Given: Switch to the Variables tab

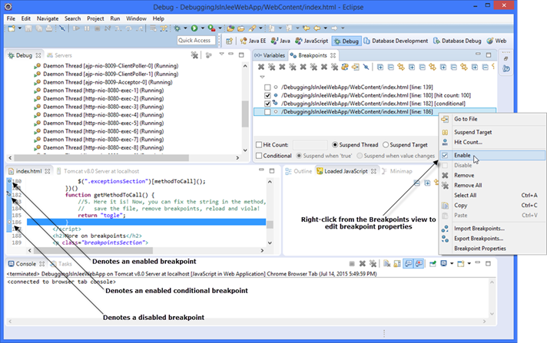Looking at the screenshot, I should click(273, 55).
